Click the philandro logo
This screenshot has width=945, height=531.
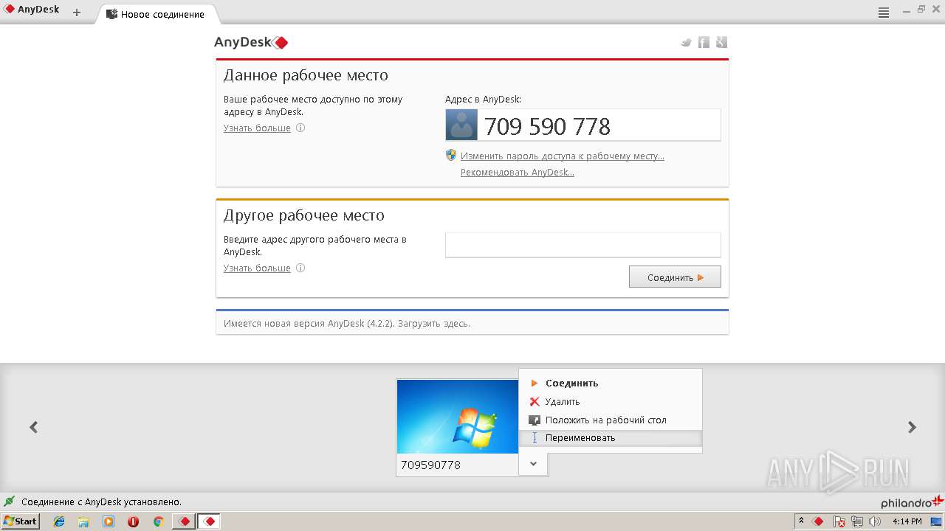pyautogui.click(x=912, y=502)
